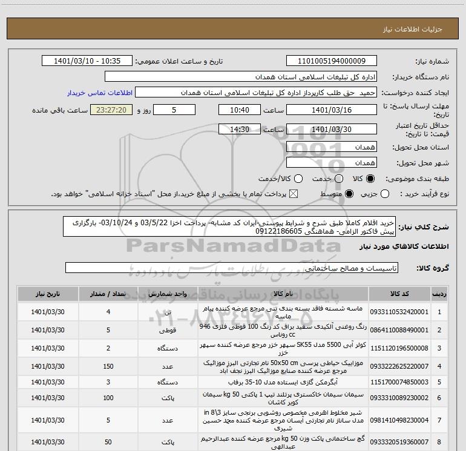This screenshot has height=451, width=466.
Task: Click the price validity date 1401/03/30 field
Action: (332, 129)
